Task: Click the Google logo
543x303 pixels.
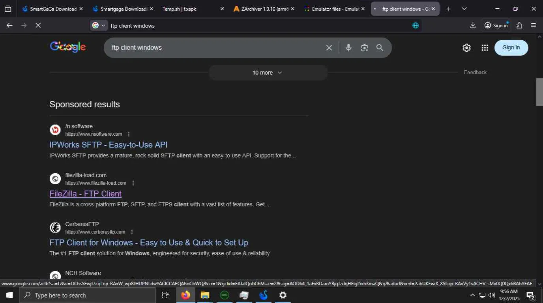Action: coord(68,47)
